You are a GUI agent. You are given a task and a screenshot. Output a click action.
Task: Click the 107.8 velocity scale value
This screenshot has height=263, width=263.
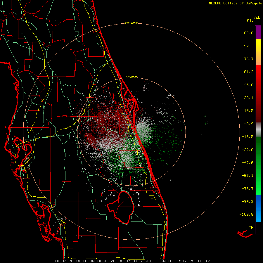click(x=248, y=33)
